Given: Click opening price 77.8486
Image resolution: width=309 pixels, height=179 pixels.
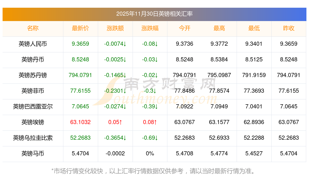Looking at the screenshot, I should [x=185, y=91].
